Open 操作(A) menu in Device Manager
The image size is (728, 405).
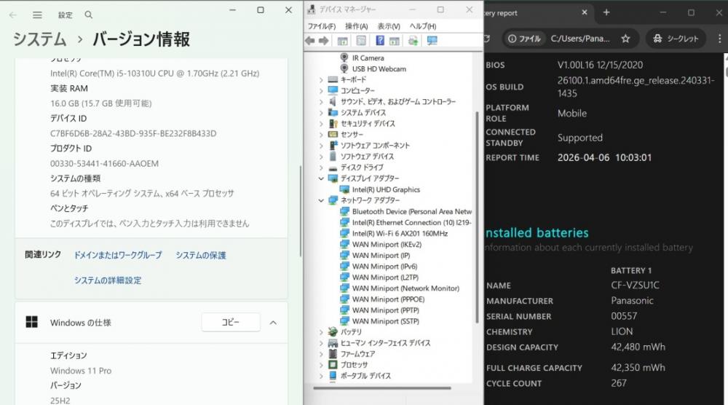[x=356, y=26]
